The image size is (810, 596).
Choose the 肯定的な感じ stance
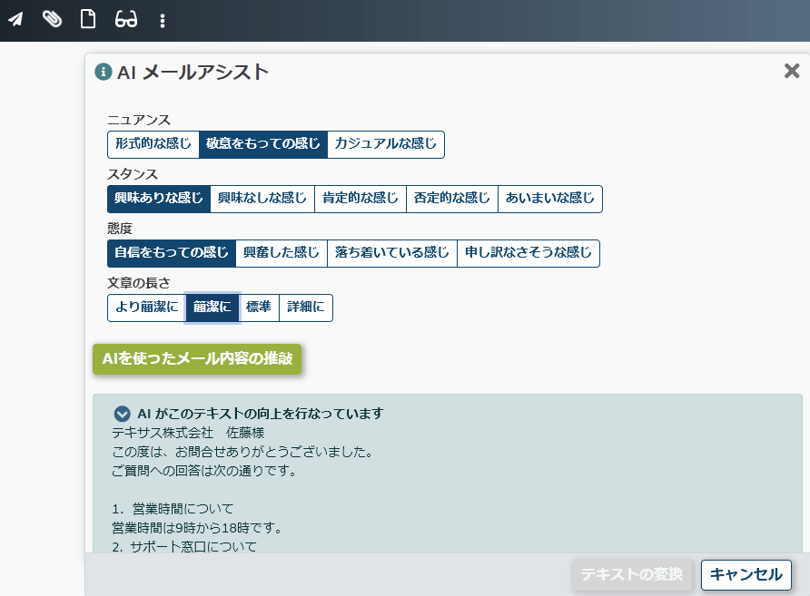coord(360,199)
